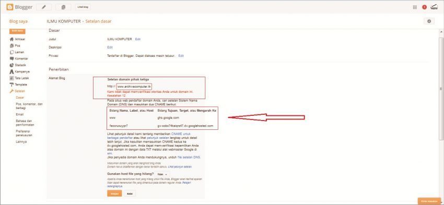The width and height of the screenshot is (444, 205).
Task: Click the Kampanye icon
Action: 11,71
